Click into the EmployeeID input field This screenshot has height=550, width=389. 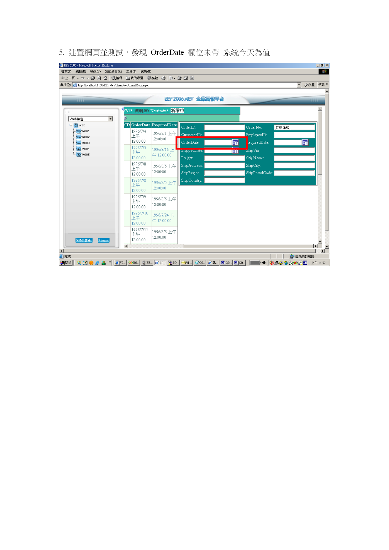(x=294, y=135)
